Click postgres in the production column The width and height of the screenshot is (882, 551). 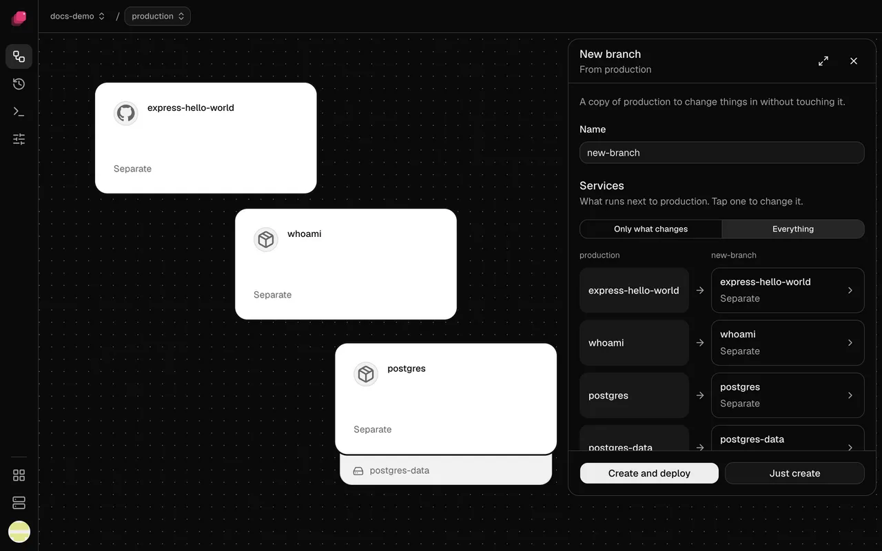click(634, 395)
